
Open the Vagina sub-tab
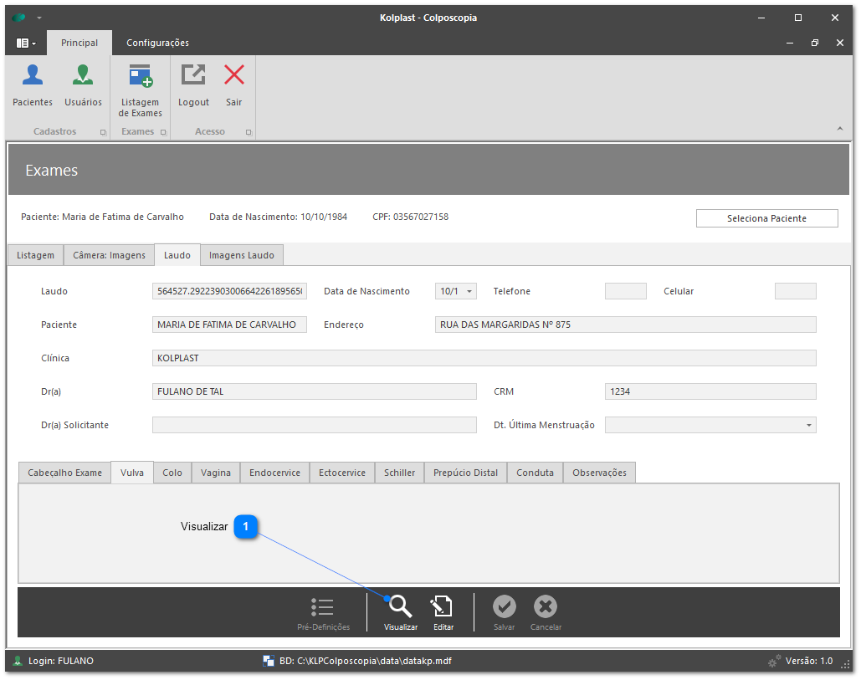[x=216, y=473]
